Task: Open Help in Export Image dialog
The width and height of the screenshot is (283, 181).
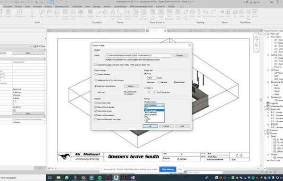Action: (182, 126)
